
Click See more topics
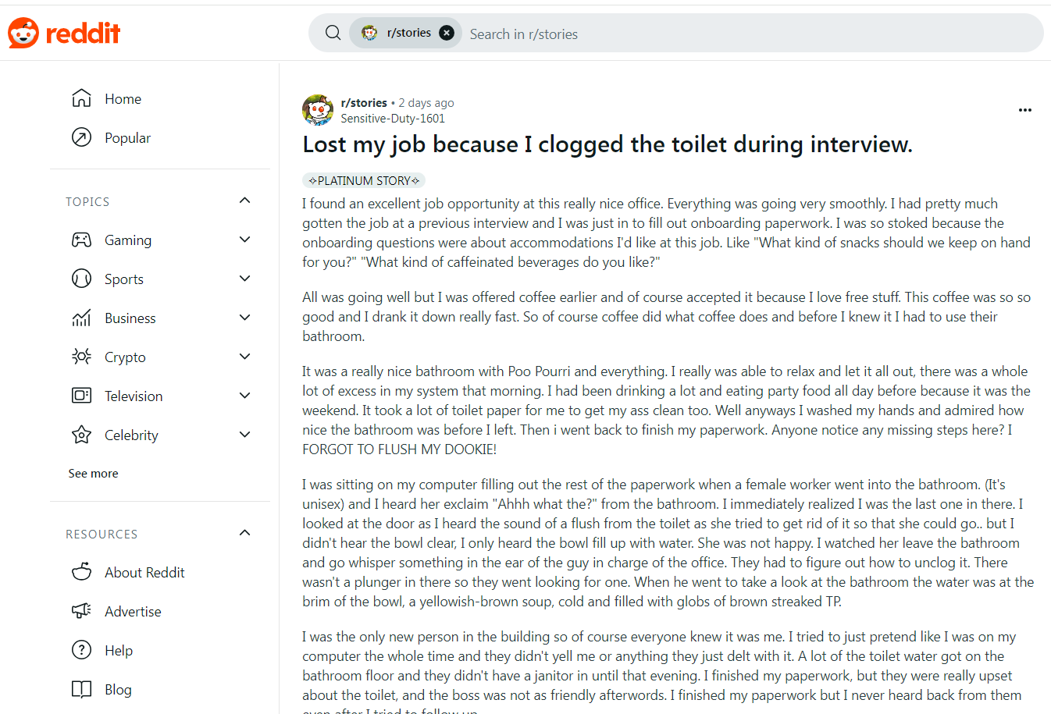pos(93,474)
